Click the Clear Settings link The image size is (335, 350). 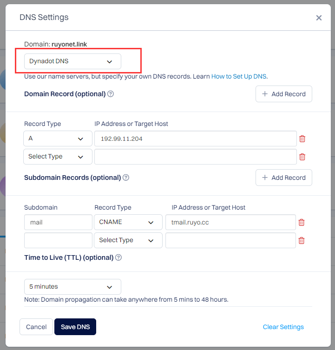click(283, 327)
